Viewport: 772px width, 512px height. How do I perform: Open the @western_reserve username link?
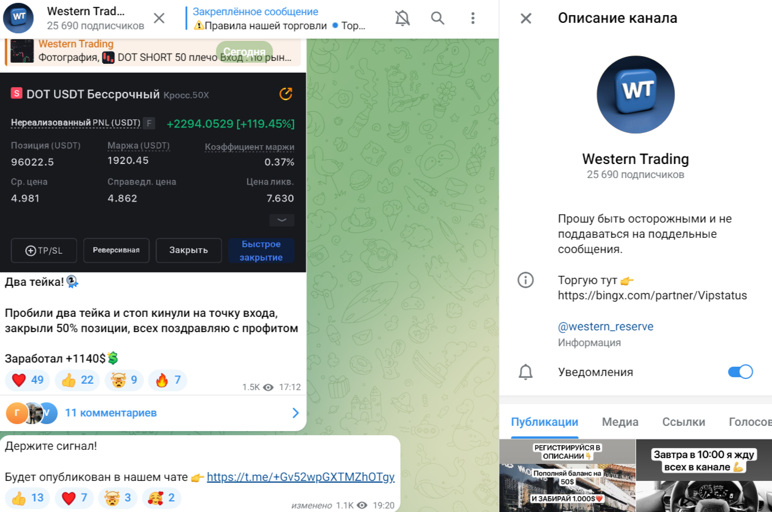605,326
